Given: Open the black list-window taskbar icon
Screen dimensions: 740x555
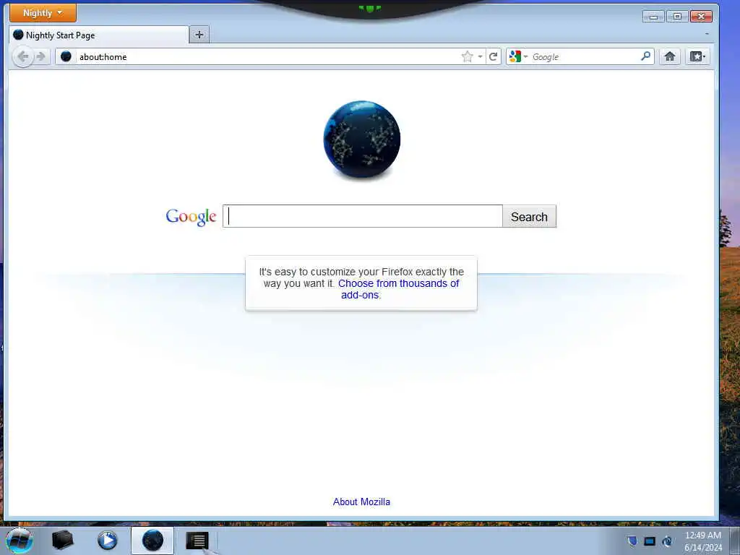Looking at the screenshot, I should tap(197, 541).
